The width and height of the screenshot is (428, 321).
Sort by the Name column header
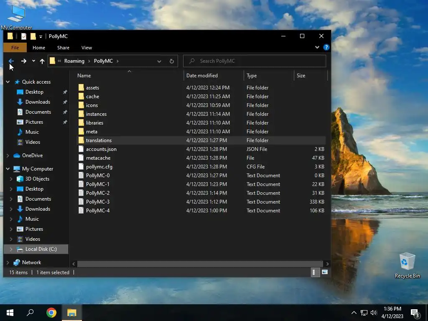click(x=84, y=76)
